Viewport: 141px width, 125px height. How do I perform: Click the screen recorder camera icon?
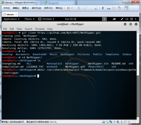point(114,19)
